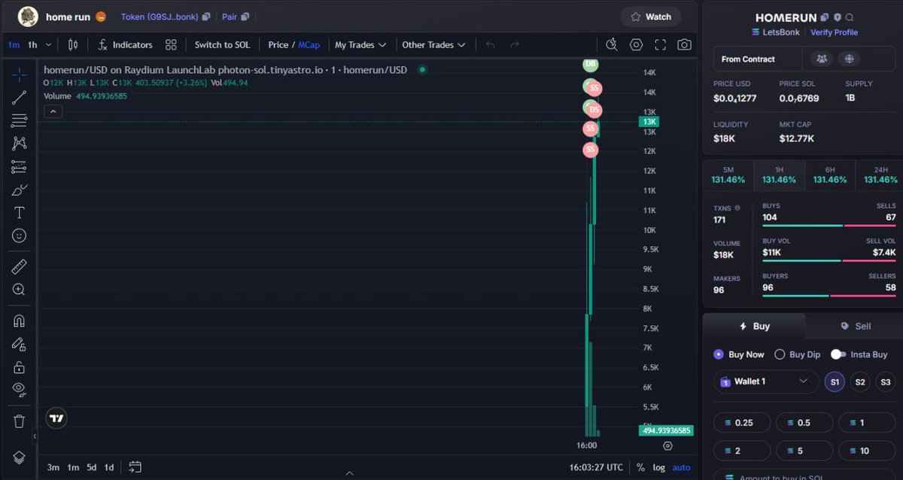Select the brush drawing tool
This screenshot has width=903, height=480.
click(19, 190)
